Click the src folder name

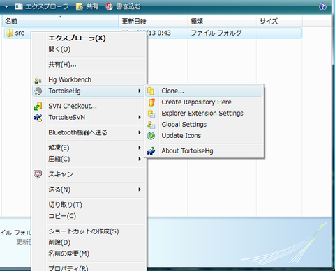(20, 33)
